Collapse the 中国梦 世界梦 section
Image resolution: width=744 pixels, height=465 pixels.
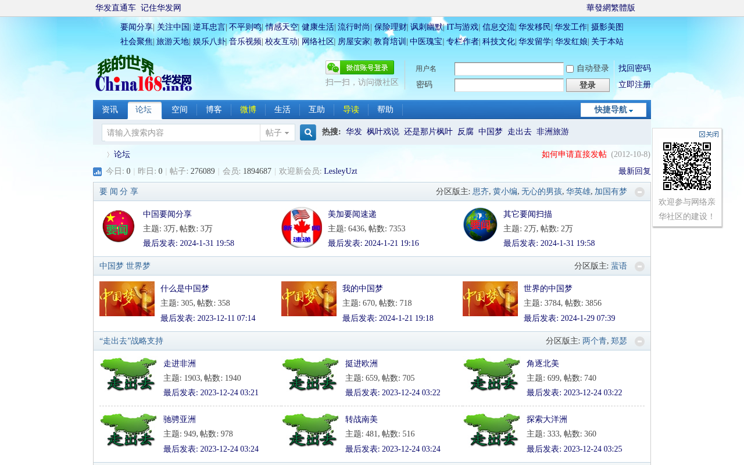tap(639, 266)
